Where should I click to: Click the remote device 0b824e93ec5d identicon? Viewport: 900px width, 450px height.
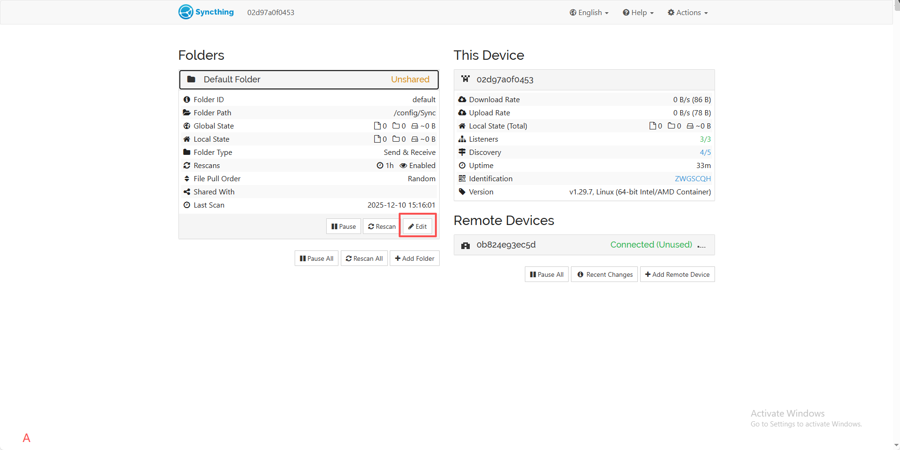(466, 245)
